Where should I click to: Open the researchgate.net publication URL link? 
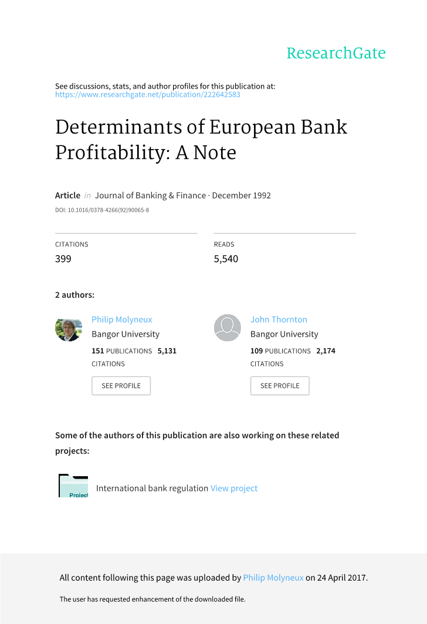pyautogui.click(x=147, y=94)
